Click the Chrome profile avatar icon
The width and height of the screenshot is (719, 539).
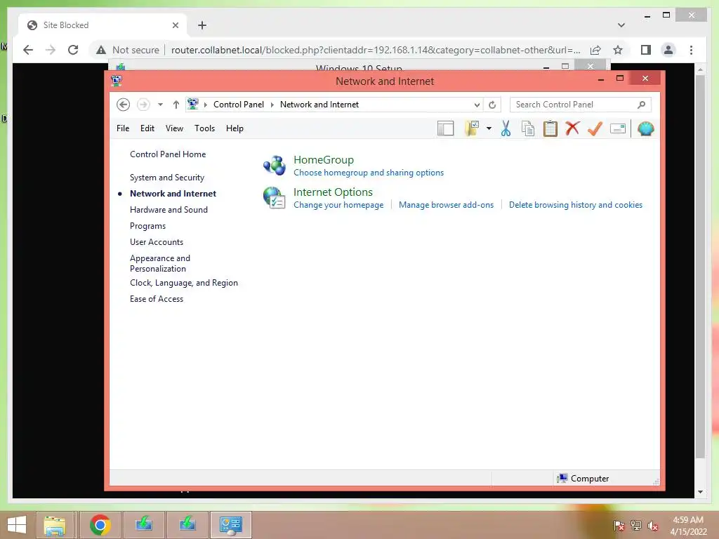(x=668, y=50)
